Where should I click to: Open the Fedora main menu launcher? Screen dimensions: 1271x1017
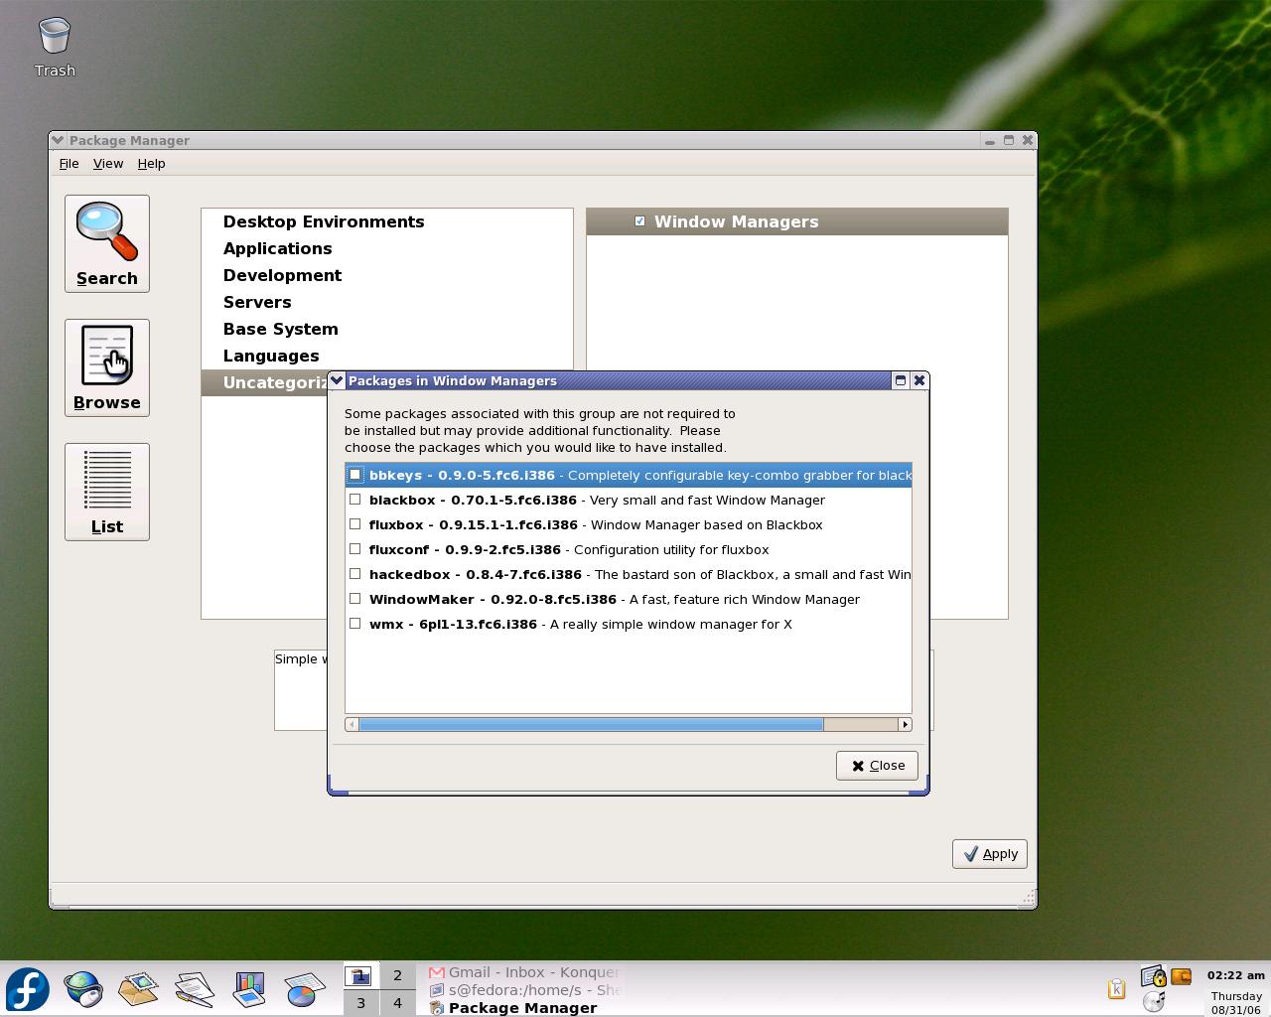(x=28, y=989)
